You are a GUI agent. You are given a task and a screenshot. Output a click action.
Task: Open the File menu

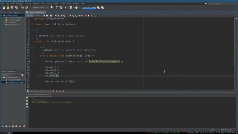pyautogui.click(x=3, y=4)
